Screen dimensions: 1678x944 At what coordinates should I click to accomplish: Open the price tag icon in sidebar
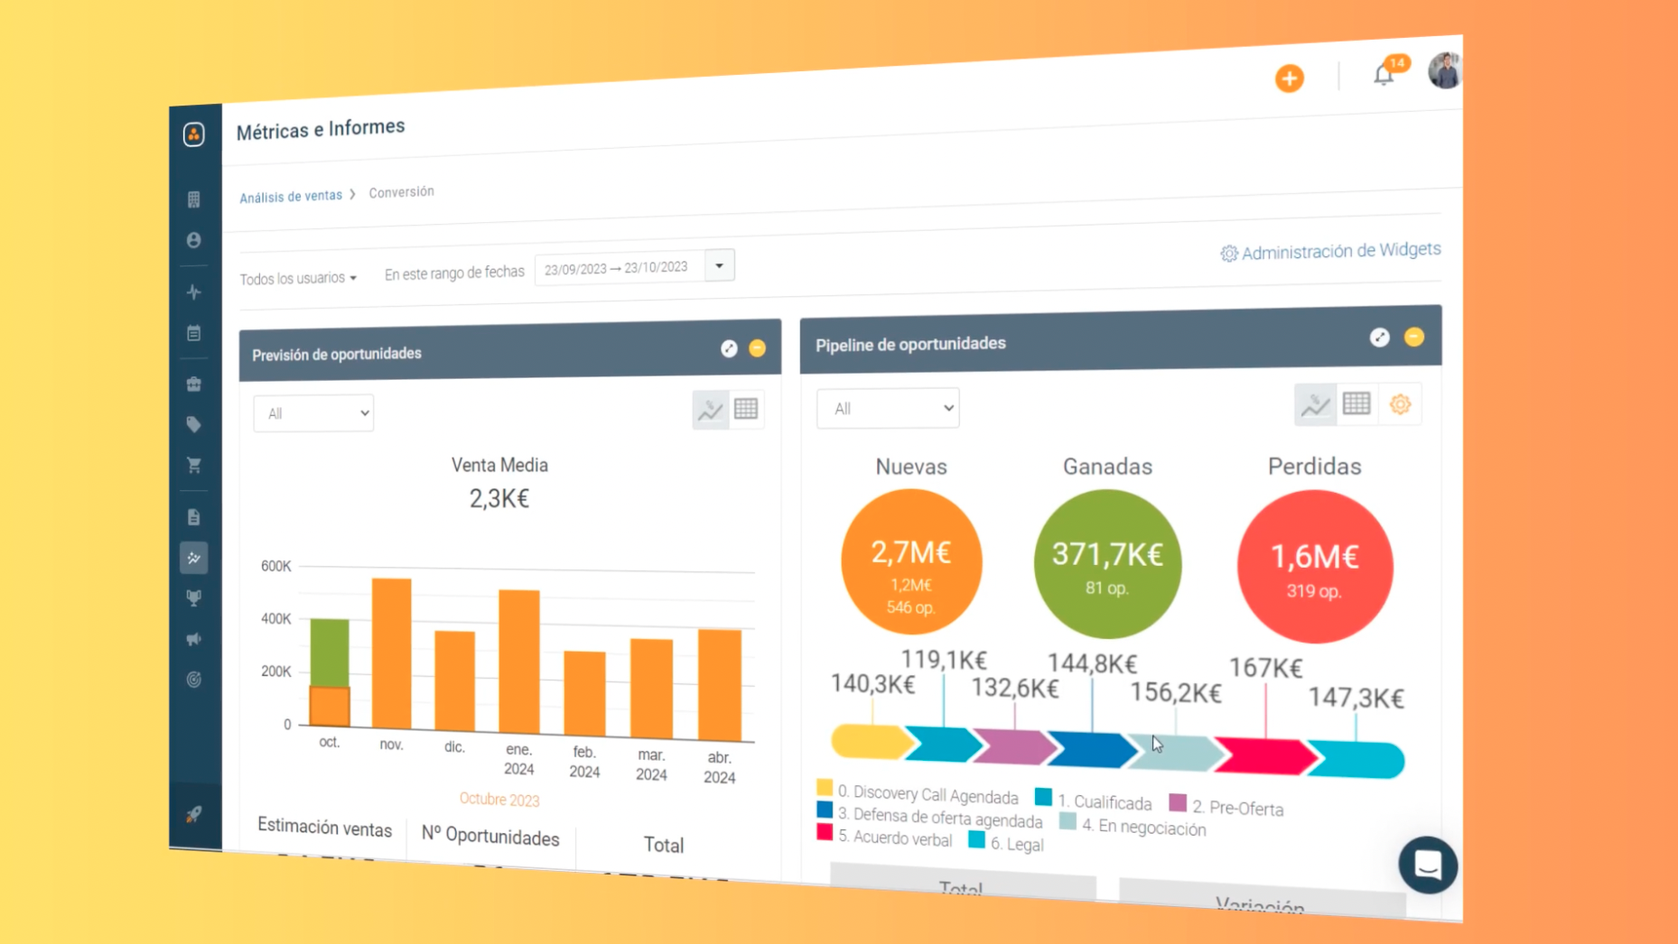[x=193, y=424]
